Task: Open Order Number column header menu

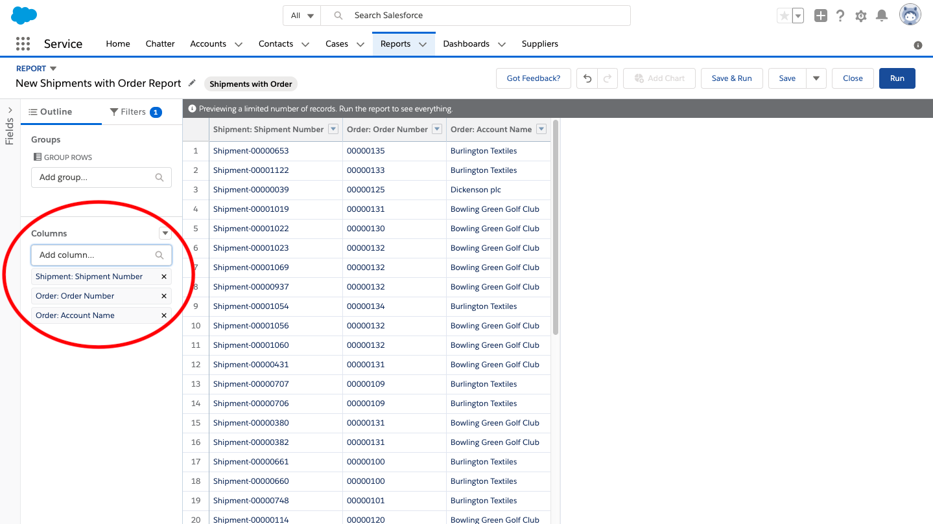Action: [437, 129]
